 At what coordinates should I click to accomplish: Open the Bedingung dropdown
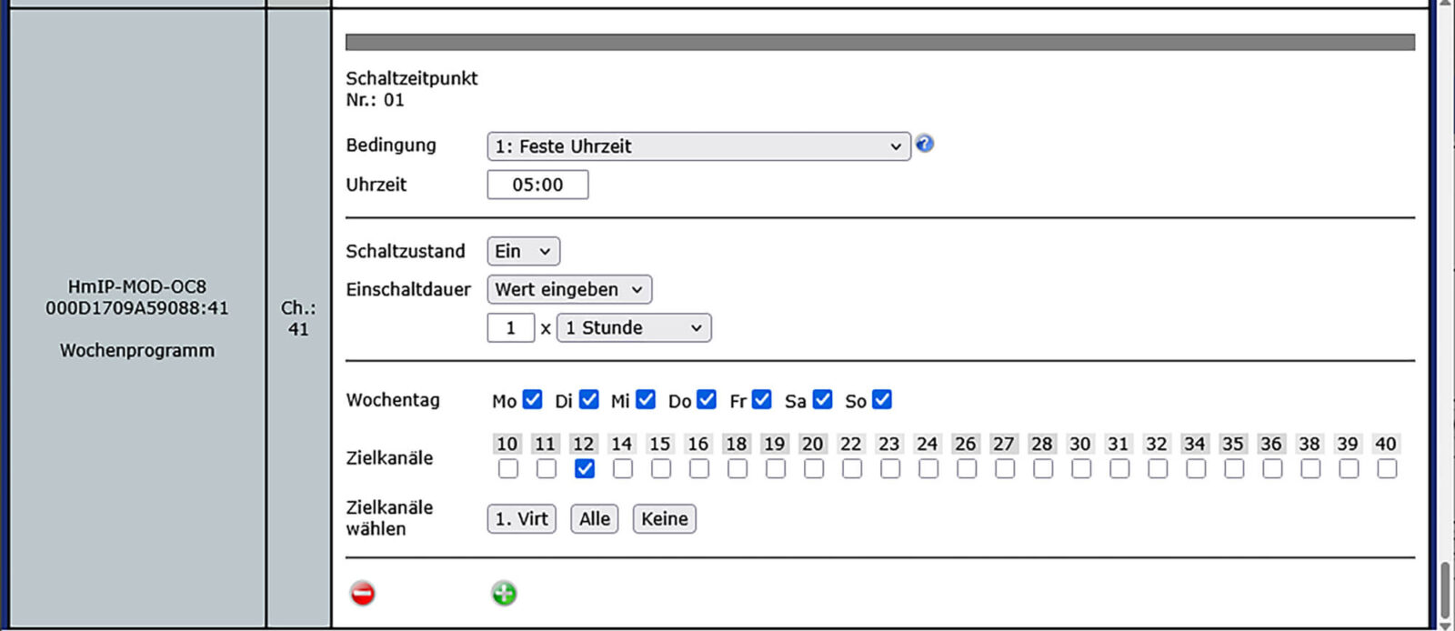698,146
